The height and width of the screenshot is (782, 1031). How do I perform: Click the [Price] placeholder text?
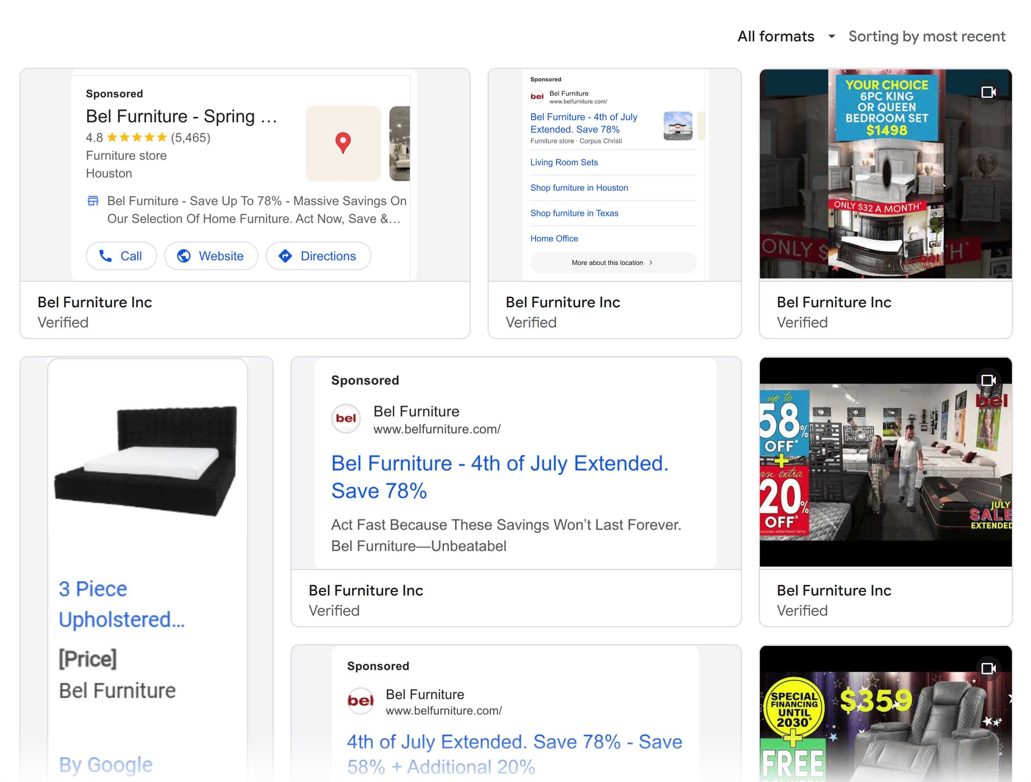[x=87, y=659]
